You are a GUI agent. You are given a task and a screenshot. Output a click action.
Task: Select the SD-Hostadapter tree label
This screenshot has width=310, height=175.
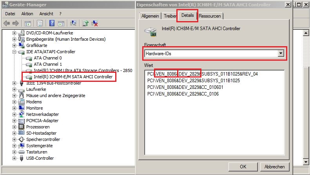pyautogui.click(x=41, y=134)
